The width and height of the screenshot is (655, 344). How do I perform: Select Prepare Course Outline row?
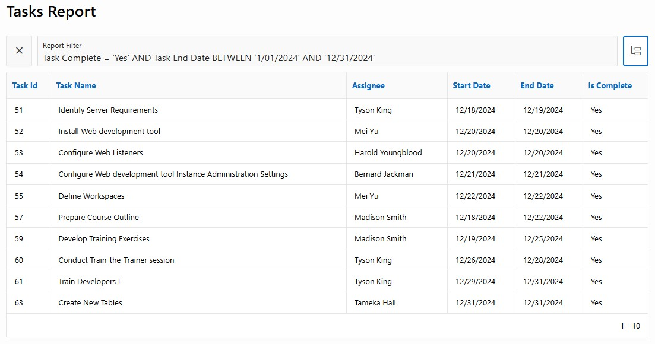(x=327, y=217)
